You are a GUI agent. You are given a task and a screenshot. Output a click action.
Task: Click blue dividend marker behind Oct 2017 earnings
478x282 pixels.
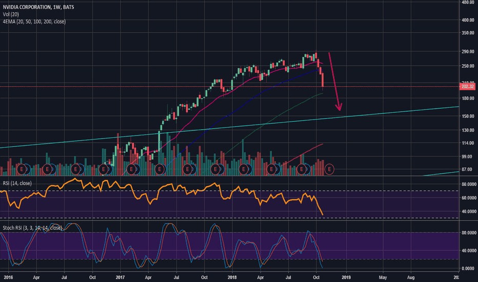222,169
